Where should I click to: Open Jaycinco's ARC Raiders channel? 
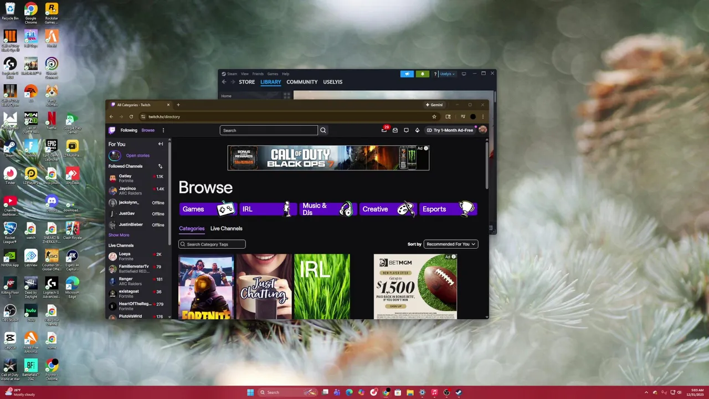(136, 191)
